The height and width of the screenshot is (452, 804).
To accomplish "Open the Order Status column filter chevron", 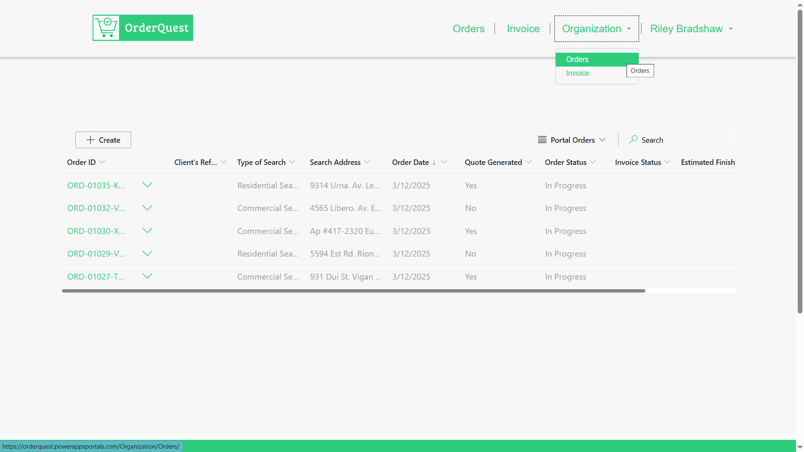I will pos(593,162).
